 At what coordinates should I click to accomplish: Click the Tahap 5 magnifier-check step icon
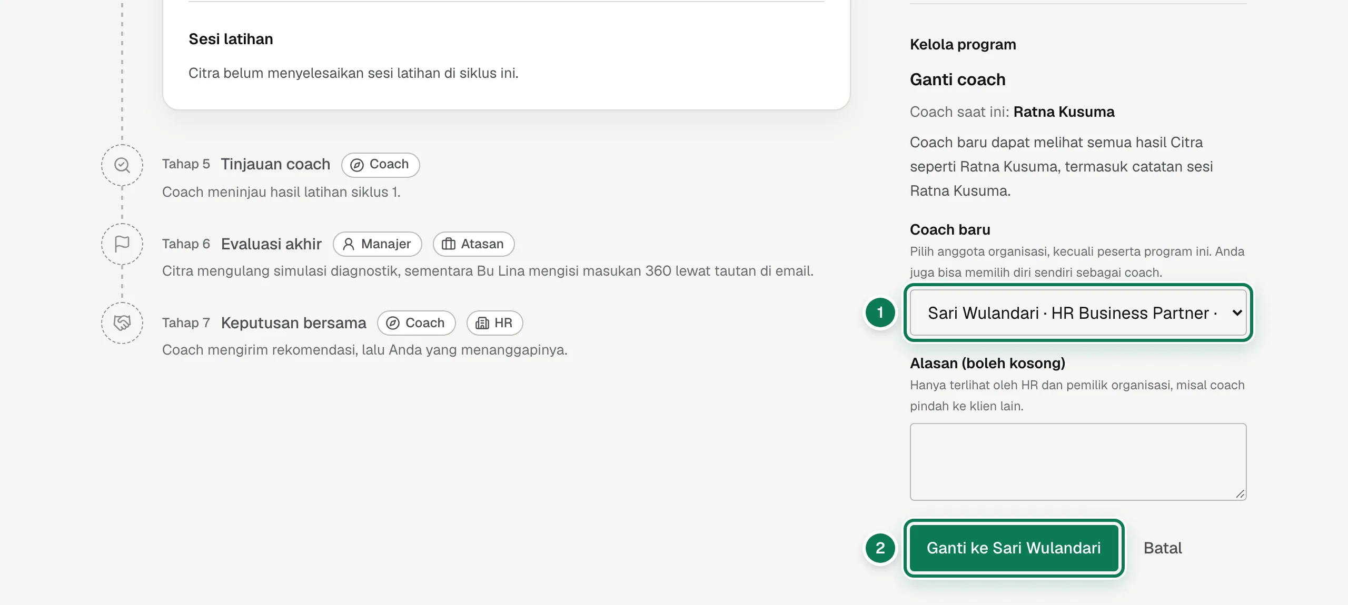(122, 165)
